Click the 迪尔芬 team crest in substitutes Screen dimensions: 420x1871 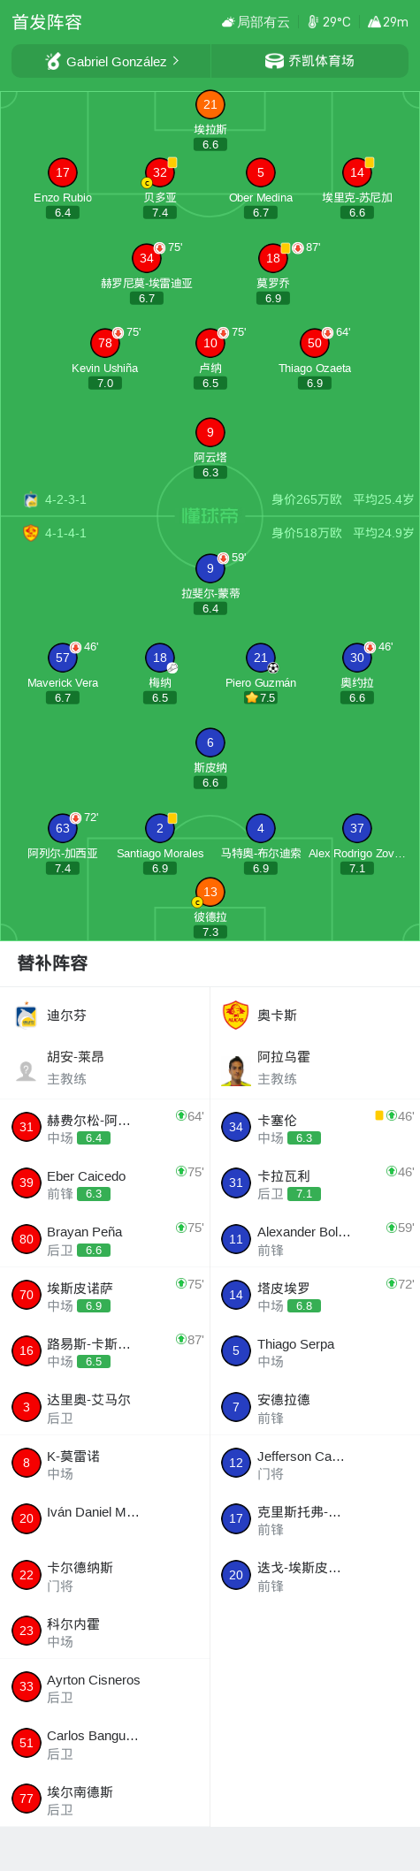(x=27, y=1015)
